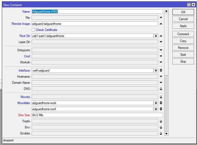Apply the container settings
This screenshot has width=197, height=145.
tap(183, 26)
